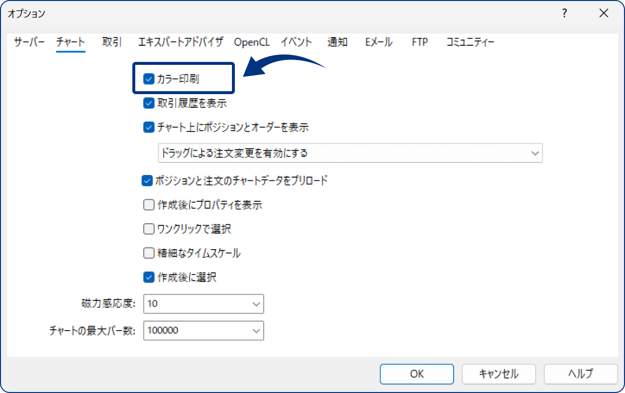
Task: Enable 精細なタイムスケール option
Action: tap(148, 253)
